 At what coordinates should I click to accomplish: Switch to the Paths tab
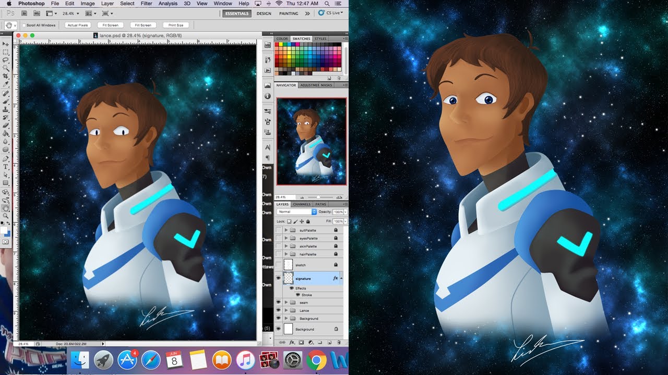point(320,204)
